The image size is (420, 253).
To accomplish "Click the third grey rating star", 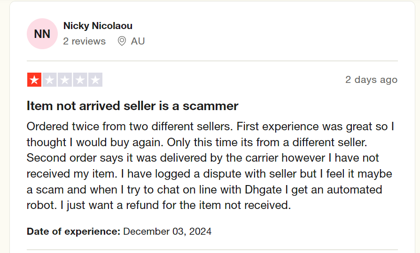I will coord(65,80).
